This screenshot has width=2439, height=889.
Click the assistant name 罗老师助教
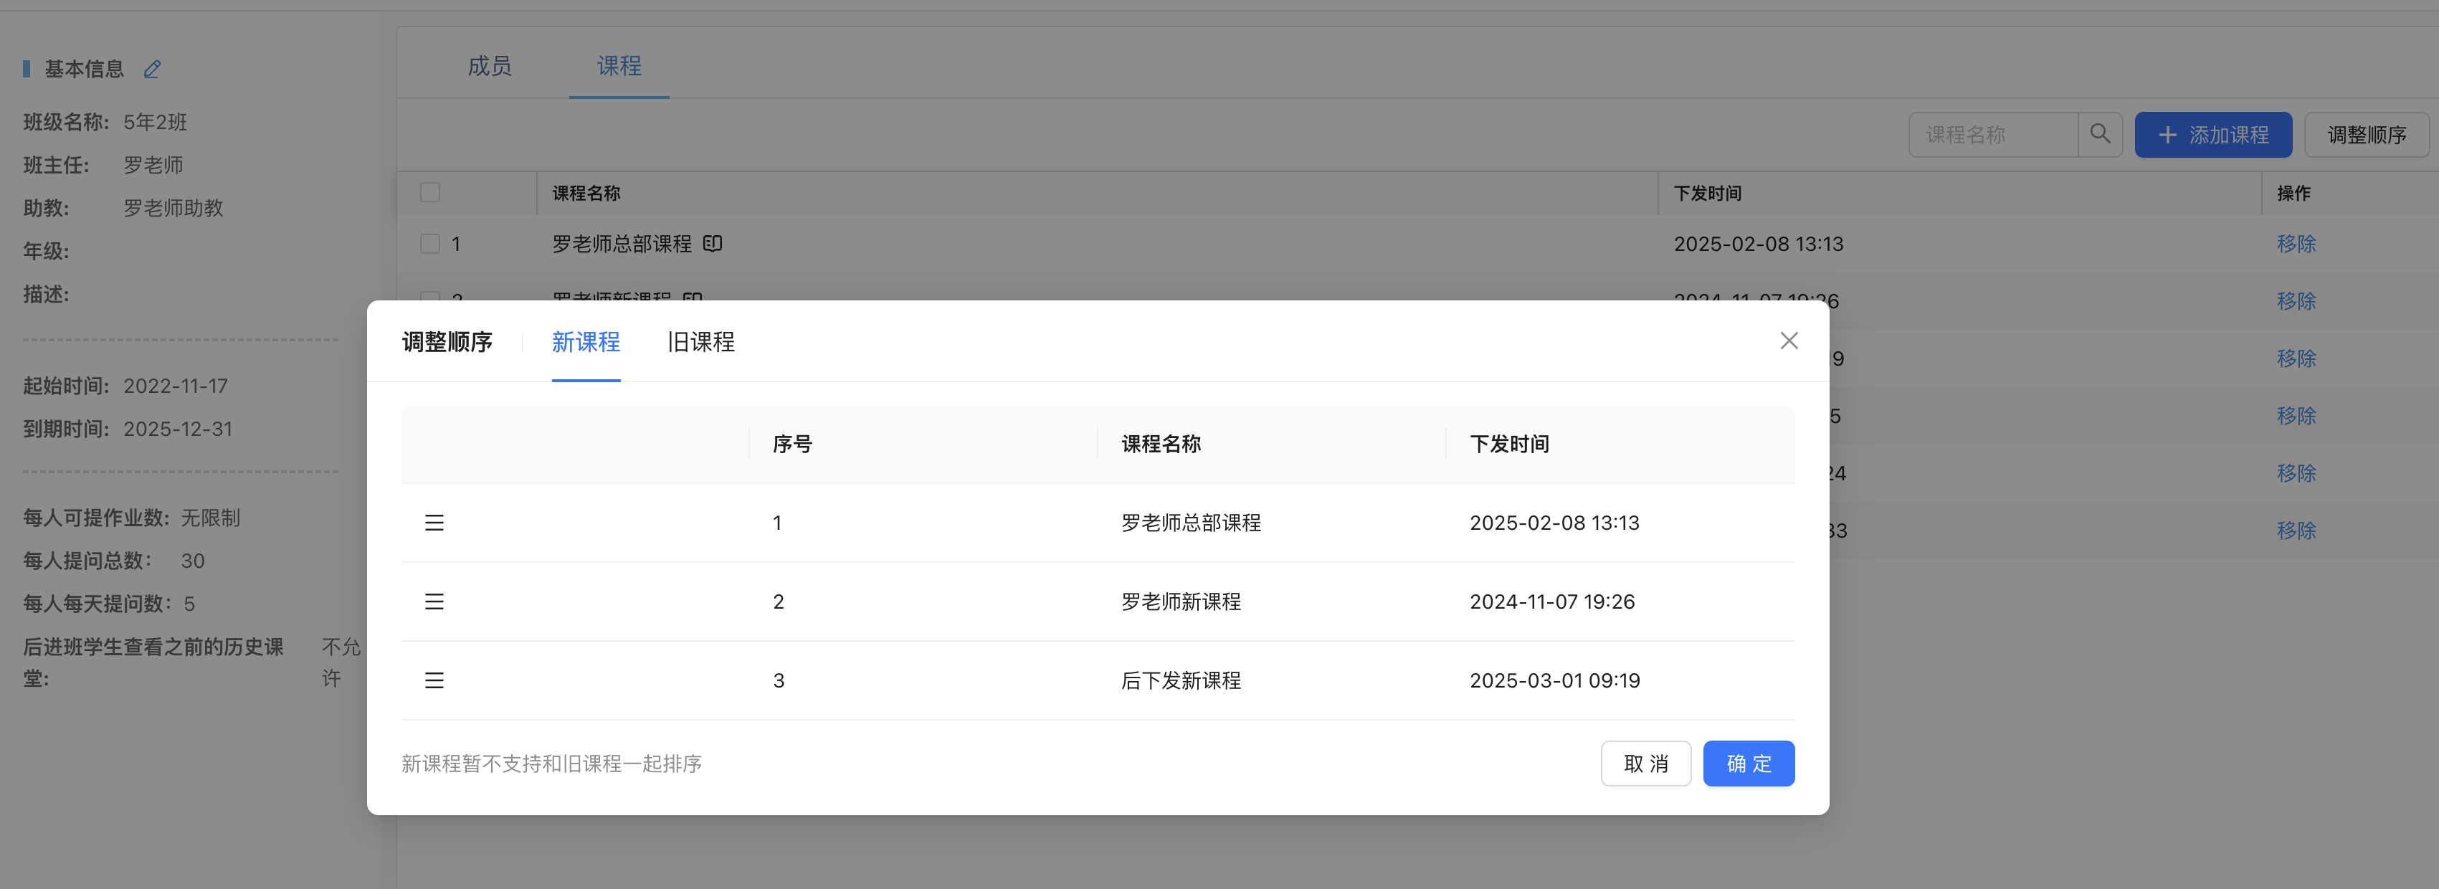pyautogui.click(x=173, y=209)
